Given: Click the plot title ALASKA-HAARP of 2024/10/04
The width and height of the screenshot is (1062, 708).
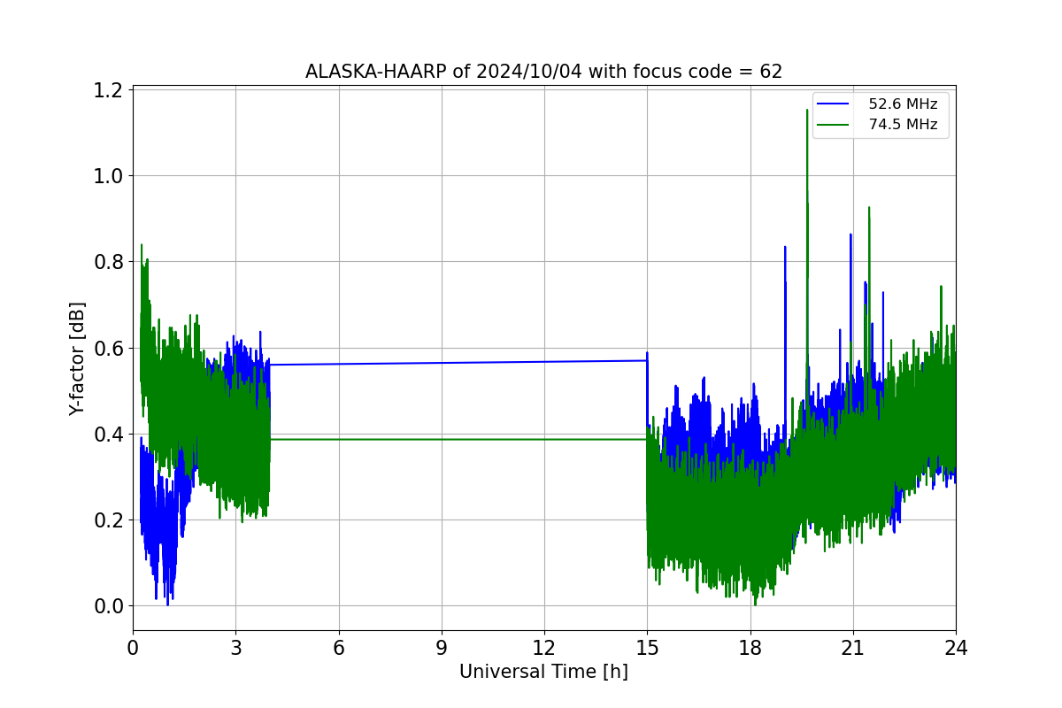Looking at the screenshot, I should 543,72.
